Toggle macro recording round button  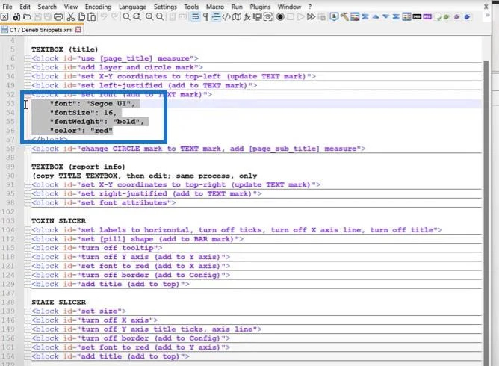pyautogui.click(x=280, y=17)
